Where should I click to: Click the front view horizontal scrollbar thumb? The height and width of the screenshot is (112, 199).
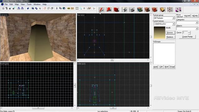(x=38, y=108)
